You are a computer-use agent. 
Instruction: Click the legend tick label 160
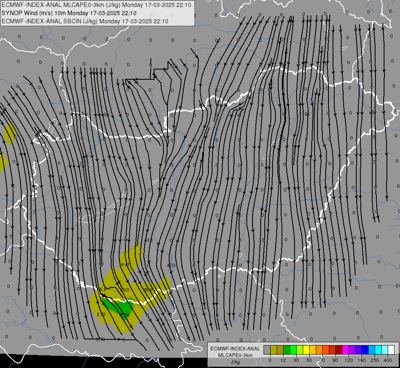362,360
